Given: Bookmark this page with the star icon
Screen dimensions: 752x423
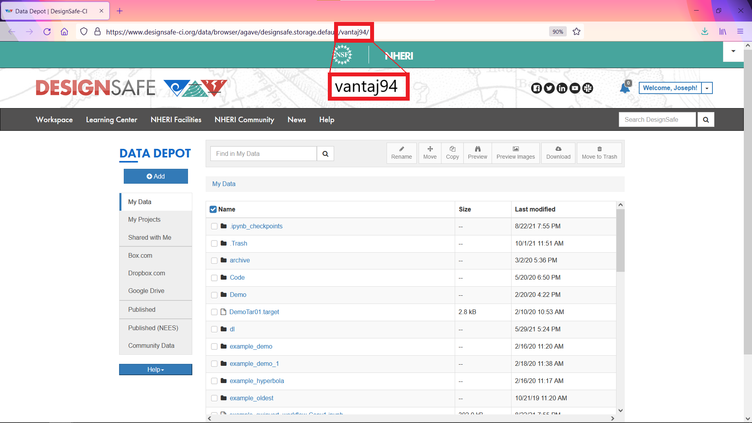Looking at the screenshot, I should 577,32.
